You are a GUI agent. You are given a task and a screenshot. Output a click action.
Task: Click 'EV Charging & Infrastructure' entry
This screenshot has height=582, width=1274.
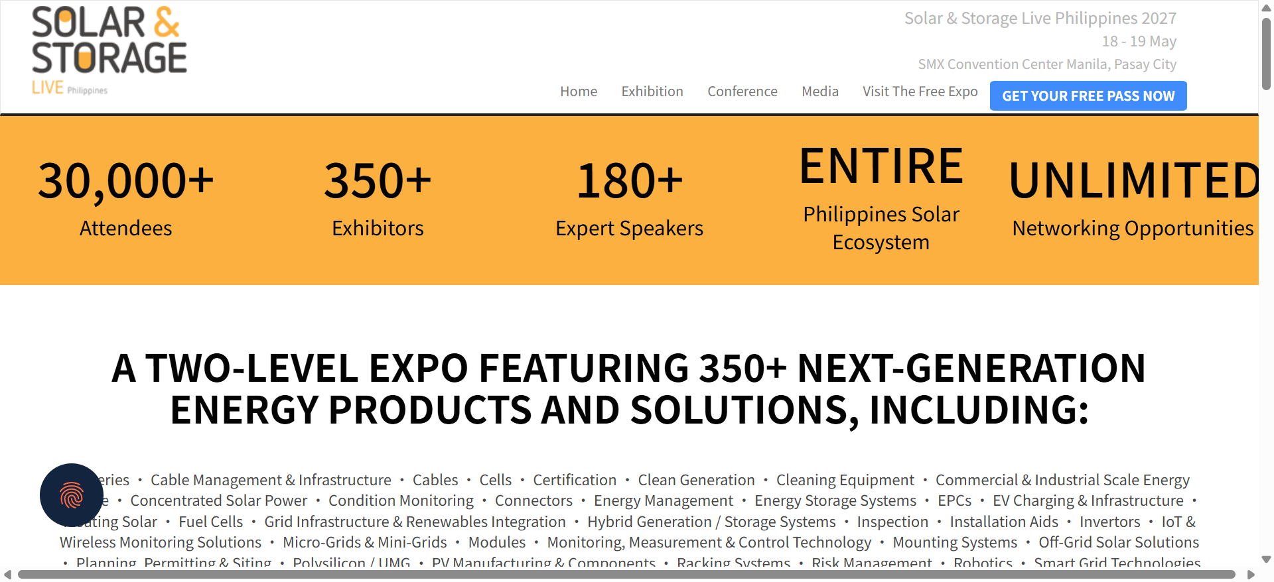tap(1088, 500)
